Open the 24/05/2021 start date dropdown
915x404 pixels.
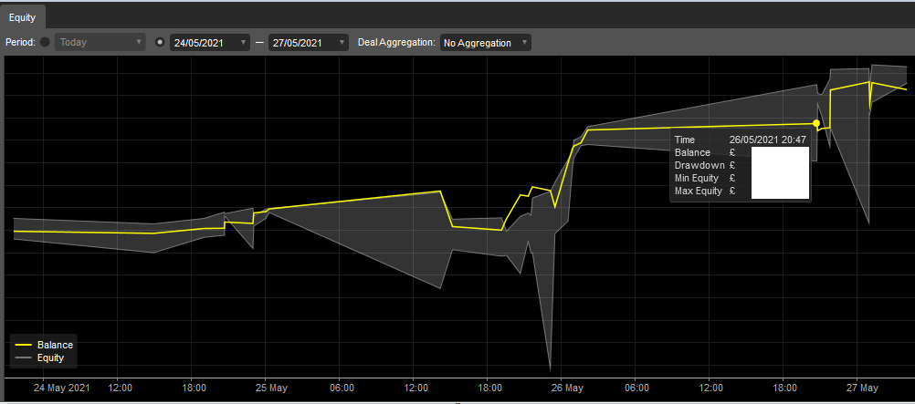pyautogui.click(x=210, y=43)
